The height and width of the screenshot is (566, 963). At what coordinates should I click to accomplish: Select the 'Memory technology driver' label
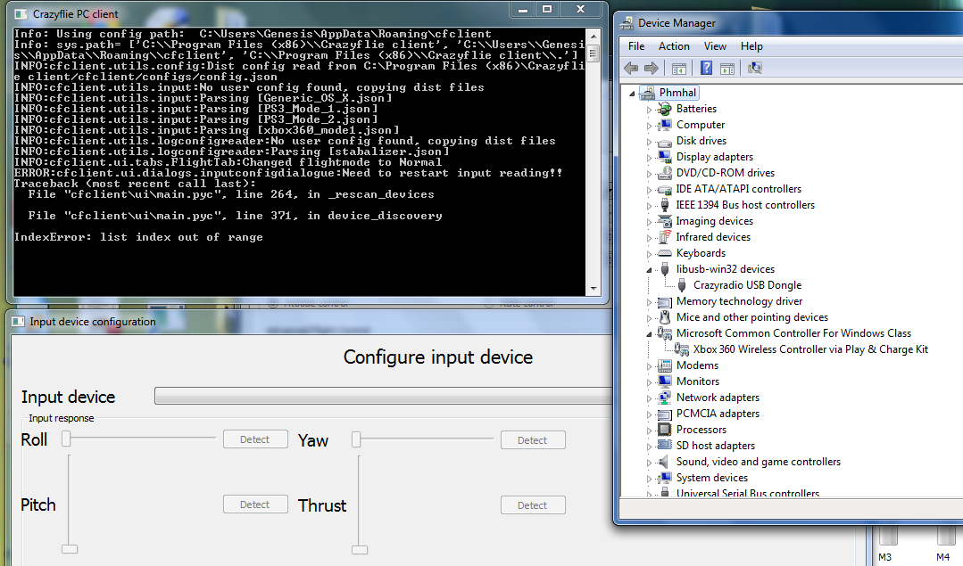[740, 301]
